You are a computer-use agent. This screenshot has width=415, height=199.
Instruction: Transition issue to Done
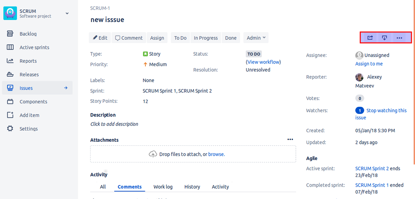click(231, 38)
